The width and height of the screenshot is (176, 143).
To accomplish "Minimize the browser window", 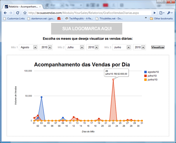I will [159, 2].
